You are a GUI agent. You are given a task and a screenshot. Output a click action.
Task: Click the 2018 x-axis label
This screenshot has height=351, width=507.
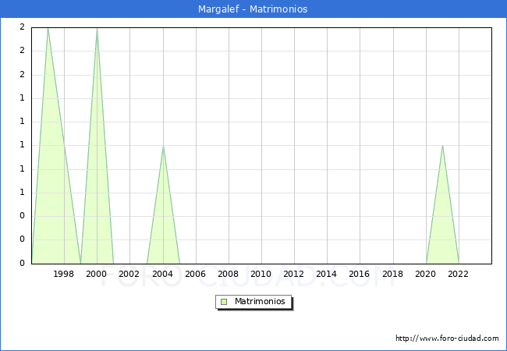pos(392,274)
